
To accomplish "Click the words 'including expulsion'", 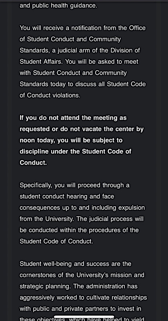I will pos(118,208).
